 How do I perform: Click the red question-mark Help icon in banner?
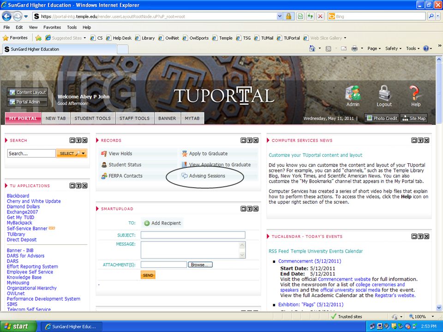click(x=416, y=96)
